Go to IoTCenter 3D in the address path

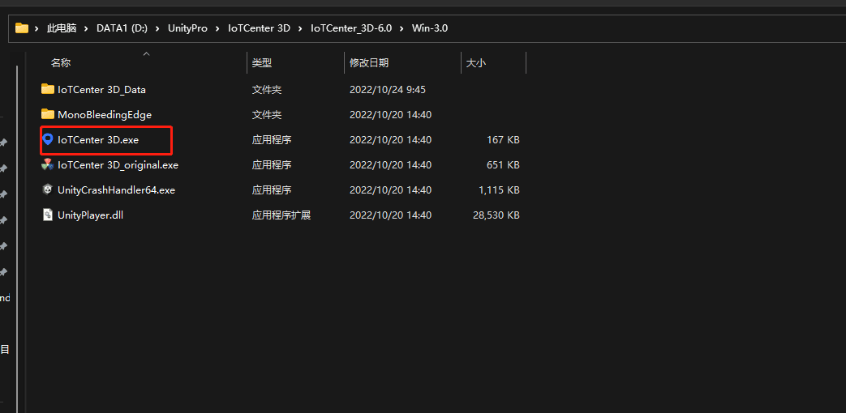pyautogui.click(x=259, y=28)
